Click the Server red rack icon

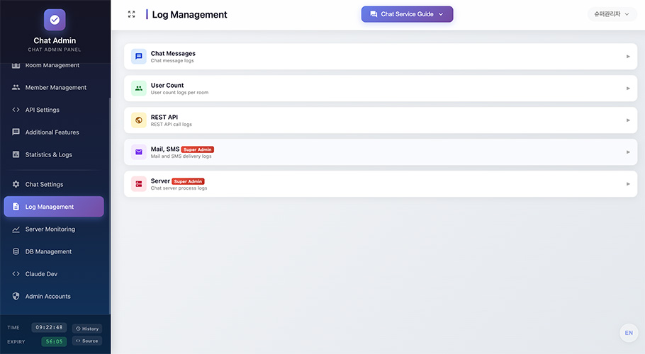139,184
